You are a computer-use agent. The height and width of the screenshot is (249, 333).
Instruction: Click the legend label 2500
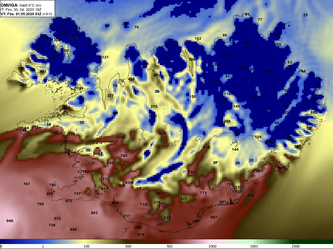(x=296, y=246)
